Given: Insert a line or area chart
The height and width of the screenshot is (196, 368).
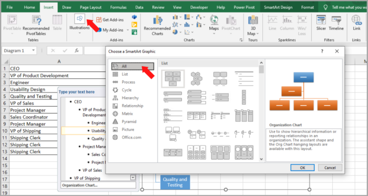Looking at the screenshot, I should pyautogui.click(x=175, y=24).
